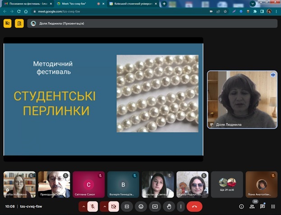Screen dimensions: 281x215
Task: Raise hand in the meeting
Action: click(169, 206)
